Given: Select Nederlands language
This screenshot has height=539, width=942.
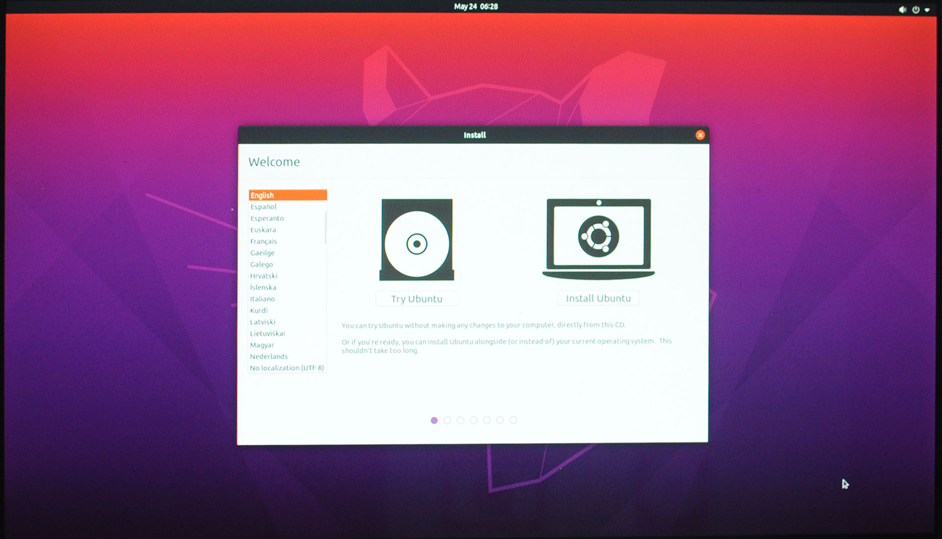Looking at the screenshot, I should (x=287, y=357).
